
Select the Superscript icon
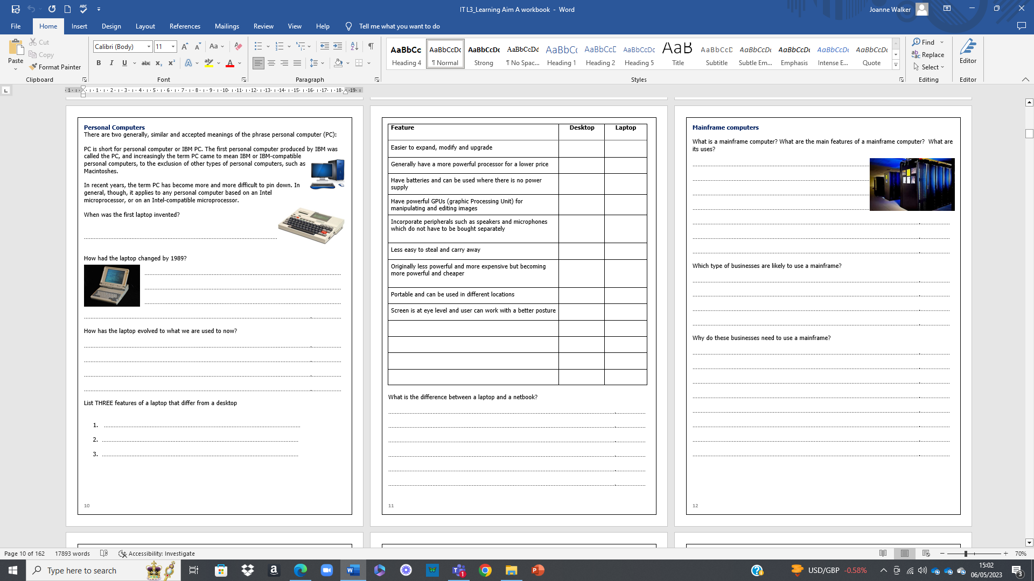(171, 63)
